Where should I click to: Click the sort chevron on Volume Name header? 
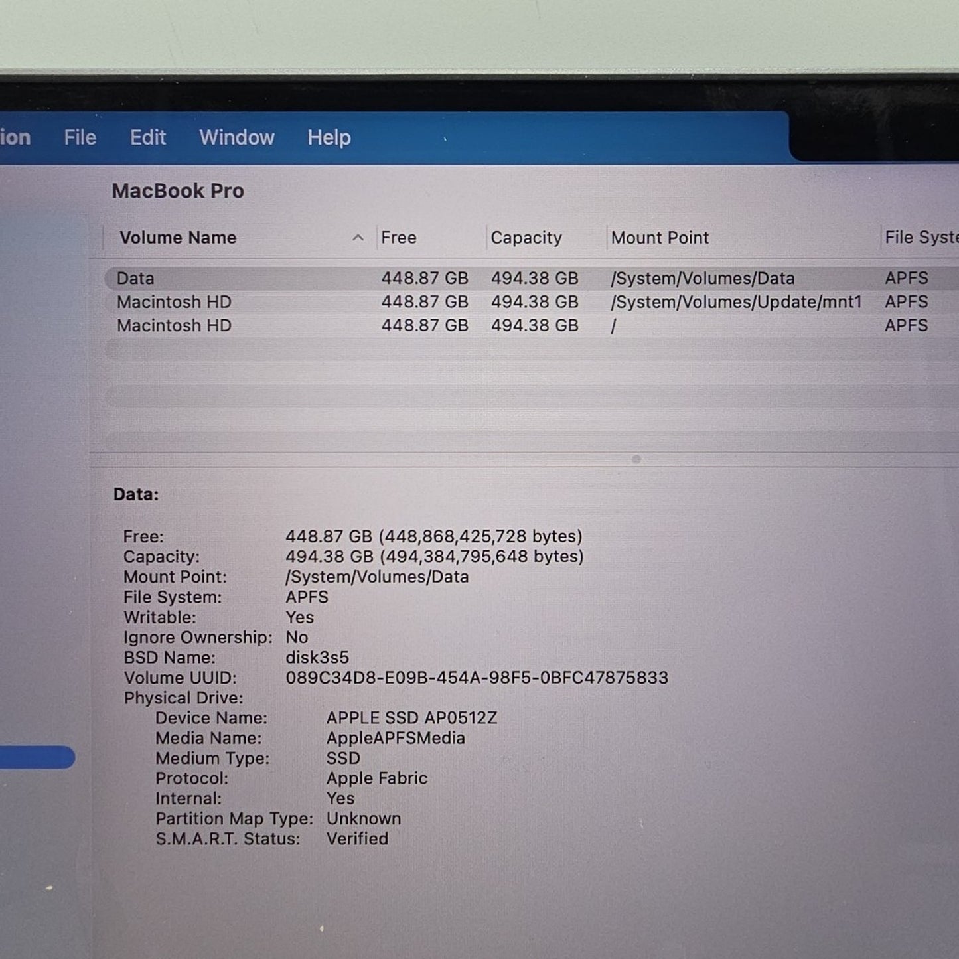point(358,237)
